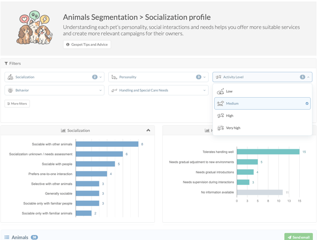This screenshot has width=317, height=240.
Task: Click the Socialization unknown needs assessment bar
Action: pos(99,154)
